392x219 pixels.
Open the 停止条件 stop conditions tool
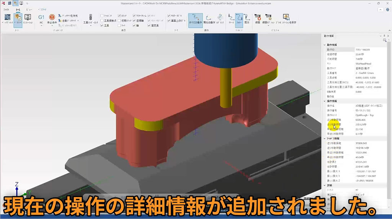[x=52, y=19]
